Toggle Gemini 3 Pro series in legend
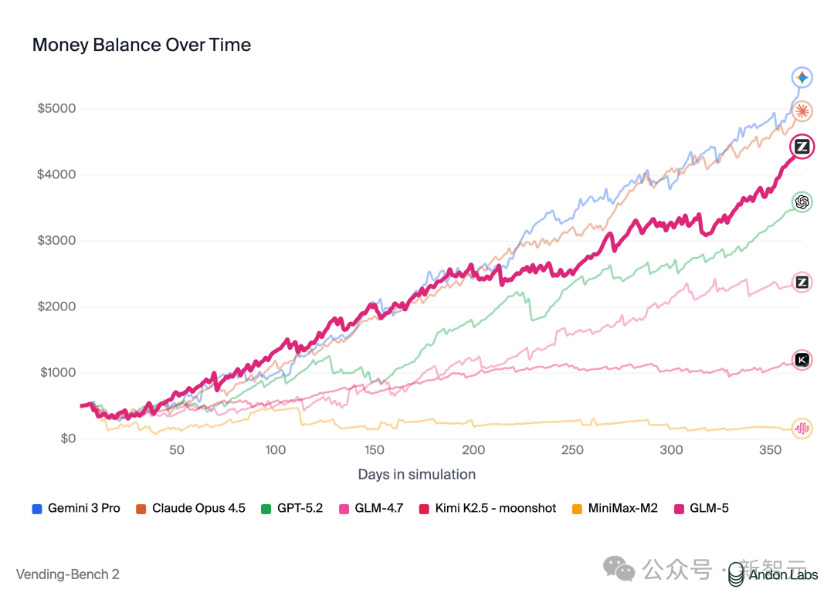 coord(76,508)
